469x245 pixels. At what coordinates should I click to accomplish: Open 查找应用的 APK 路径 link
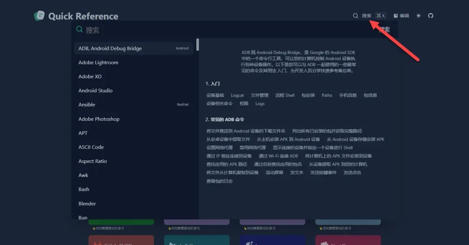[226, 164]
